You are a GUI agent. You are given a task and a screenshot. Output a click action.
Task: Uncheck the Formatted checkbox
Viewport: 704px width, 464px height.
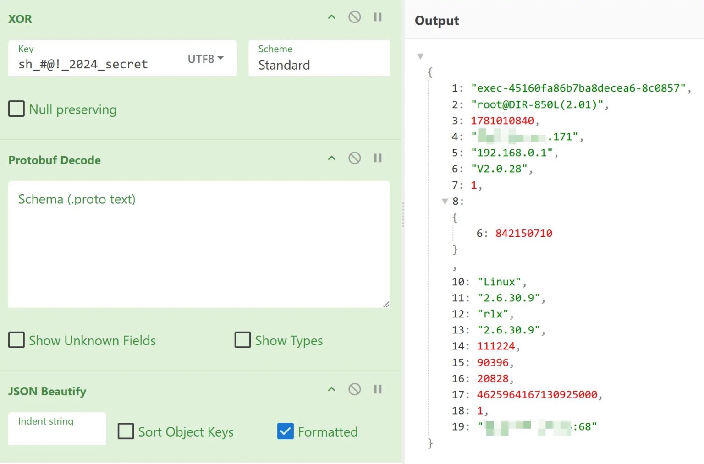[285, 431]
